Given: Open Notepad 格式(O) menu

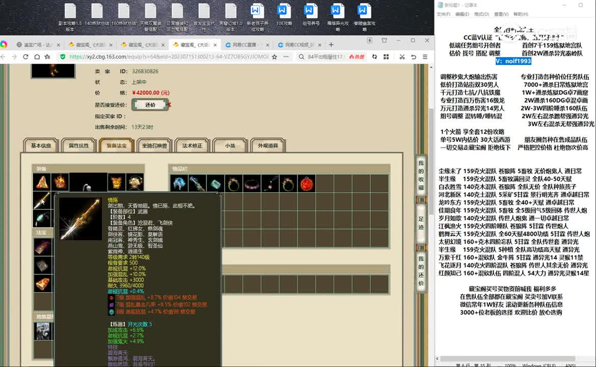Looking at the screenshot, I should click(481, 14).
